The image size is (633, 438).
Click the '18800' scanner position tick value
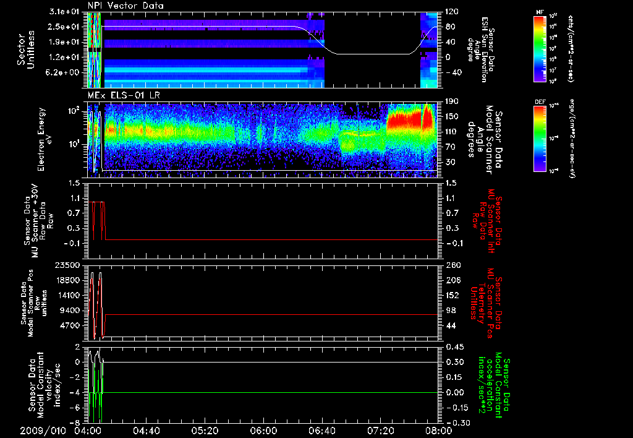pos(67,280)
